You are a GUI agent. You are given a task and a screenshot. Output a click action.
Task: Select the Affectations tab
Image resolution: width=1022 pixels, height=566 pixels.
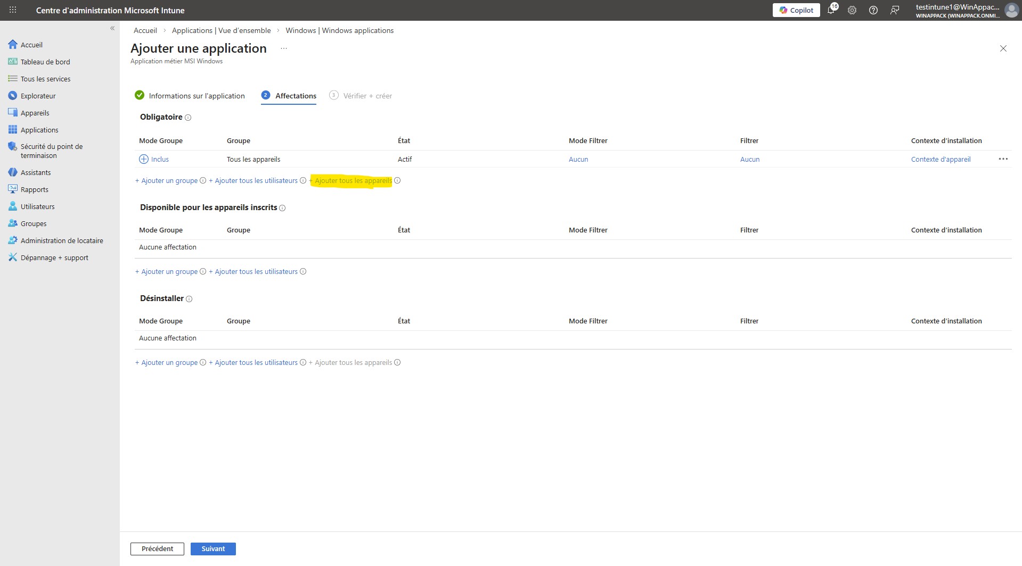pyautogui.click(x=296, y=96)
